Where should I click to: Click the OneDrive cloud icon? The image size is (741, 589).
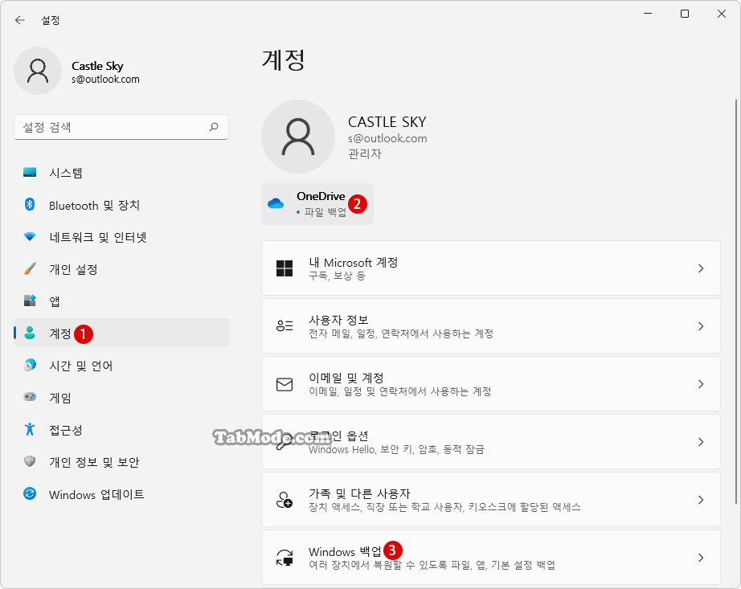pos(276,203)
